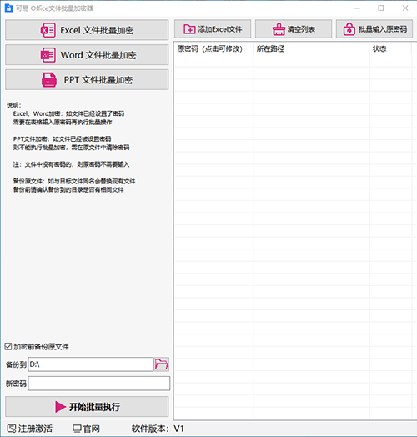Clear the list with 清空列表
417x437 pixels.
coord(294,29)
